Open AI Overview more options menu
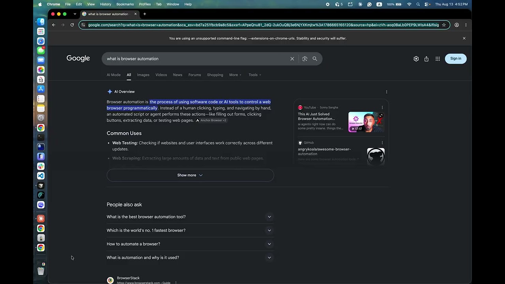This screenshot has width=505, height=284. point(387,92)
